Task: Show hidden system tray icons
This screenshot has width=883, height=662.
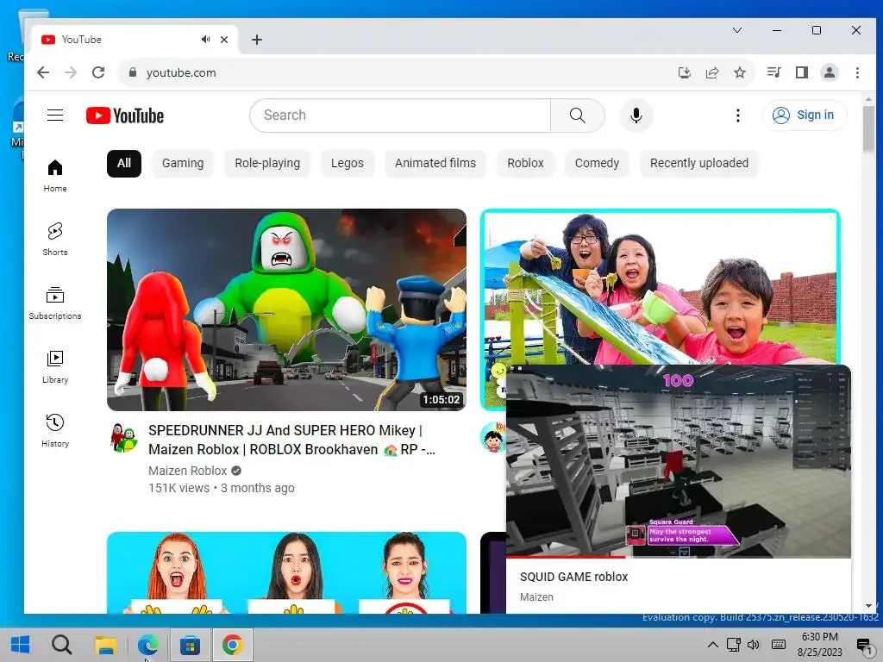Action: click(x=712, y=645)
